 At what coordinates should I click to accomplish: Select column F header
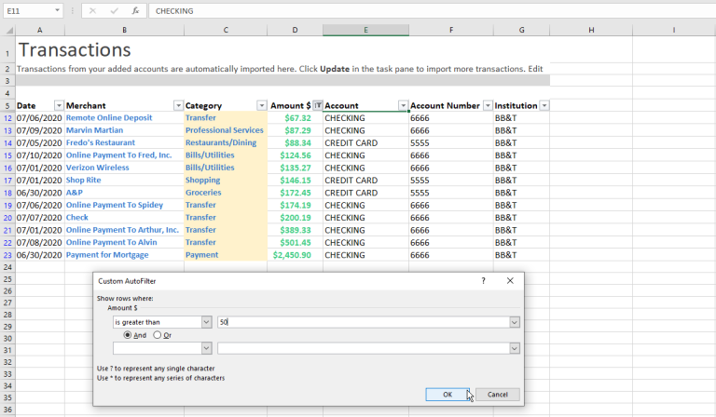tap(451, 30)
